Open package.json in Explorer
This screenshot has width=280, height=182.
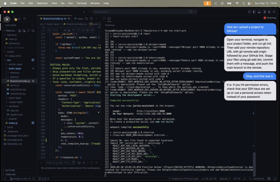point(15,140)
